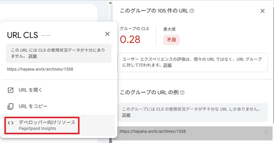Close the group URL side panel

(262, 11)
